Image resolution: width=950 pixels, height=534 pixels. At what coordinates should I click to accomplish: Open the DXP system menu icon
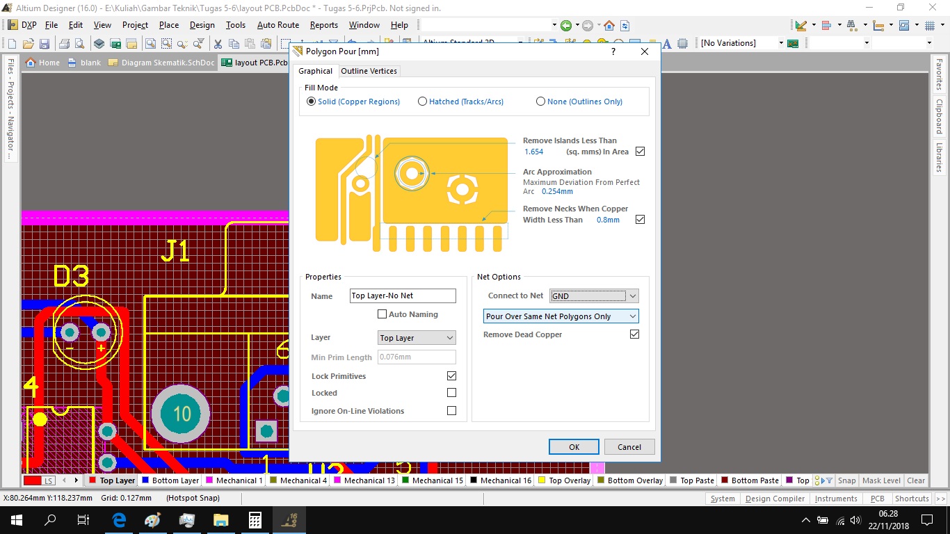13,25
